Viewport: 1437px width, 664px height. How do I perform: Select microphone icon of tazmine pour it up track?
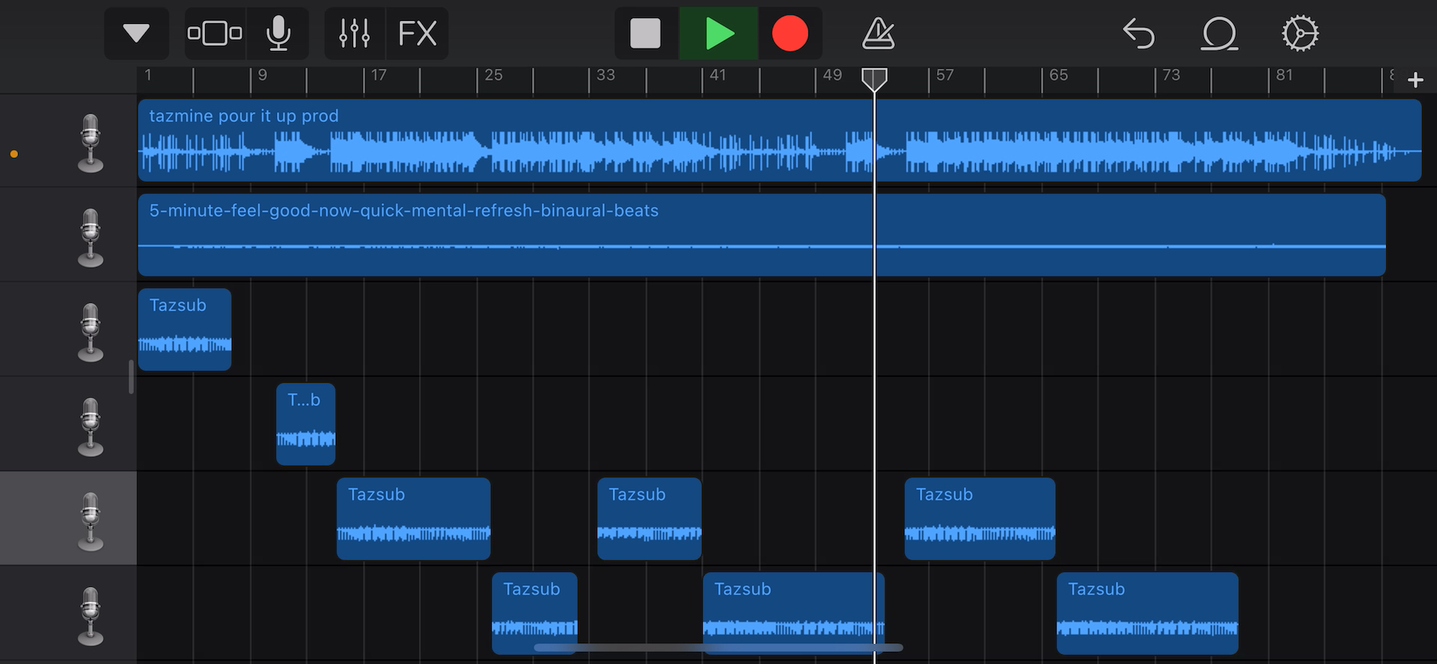[91, 142]
